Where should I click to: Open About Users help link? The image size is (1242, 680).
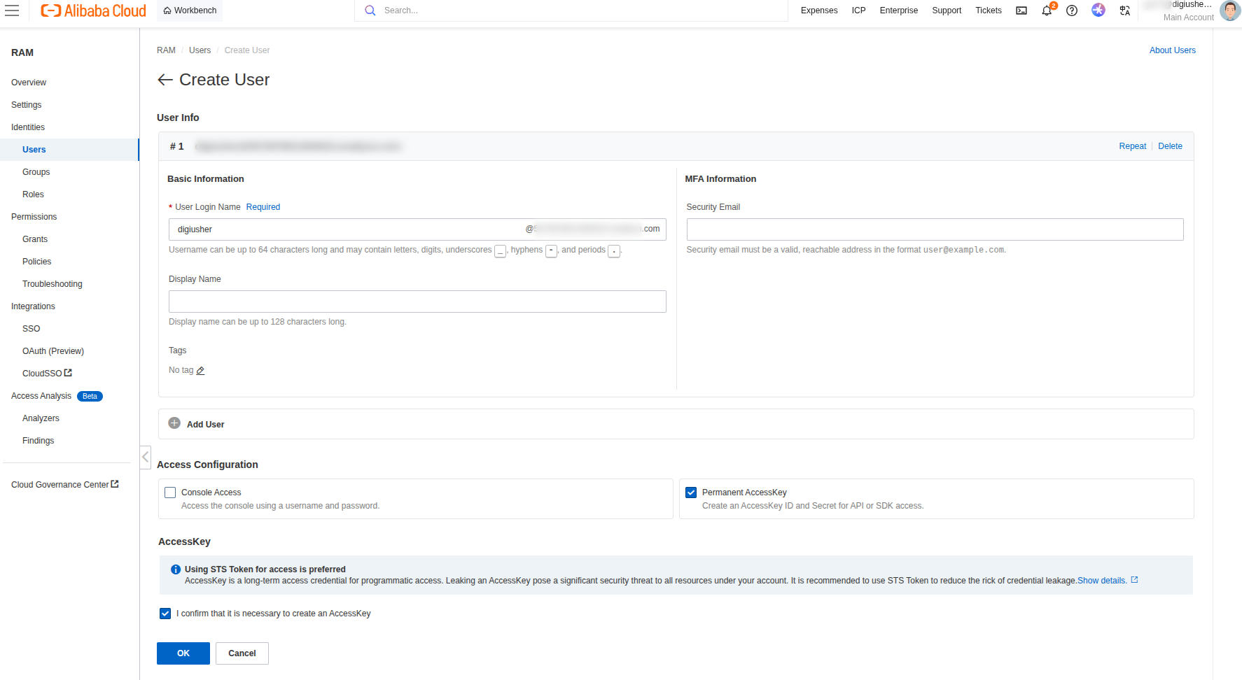click(x=1172, y=50)
